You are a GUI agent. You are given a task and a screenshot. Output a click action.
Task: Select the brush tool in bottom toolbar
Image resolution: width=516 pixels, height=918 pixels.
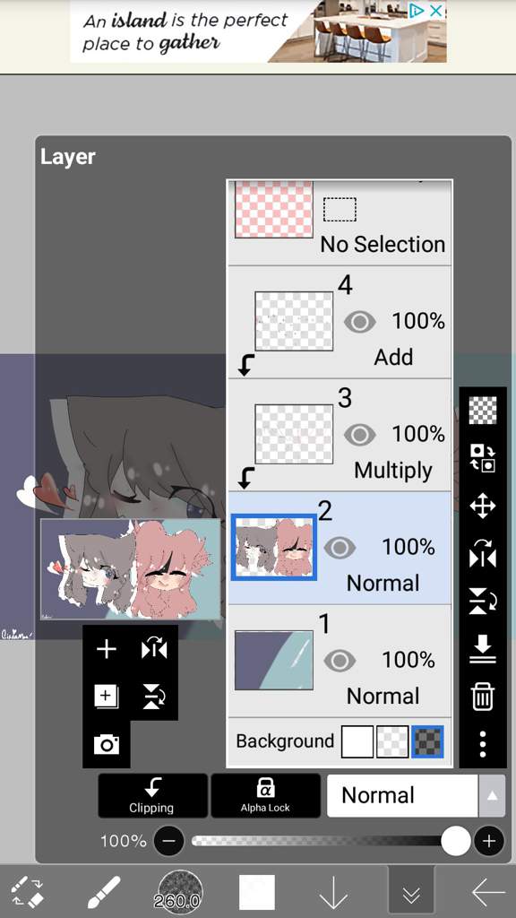(104, 892)
